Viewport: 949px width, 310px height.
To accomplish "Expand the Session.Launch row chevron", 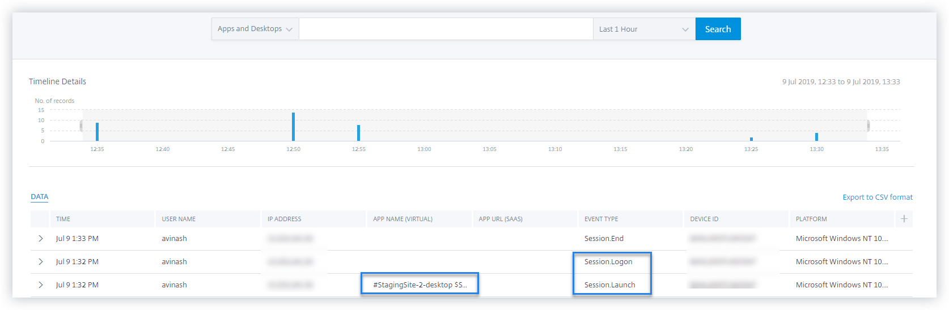I will (x=41, y=285).
